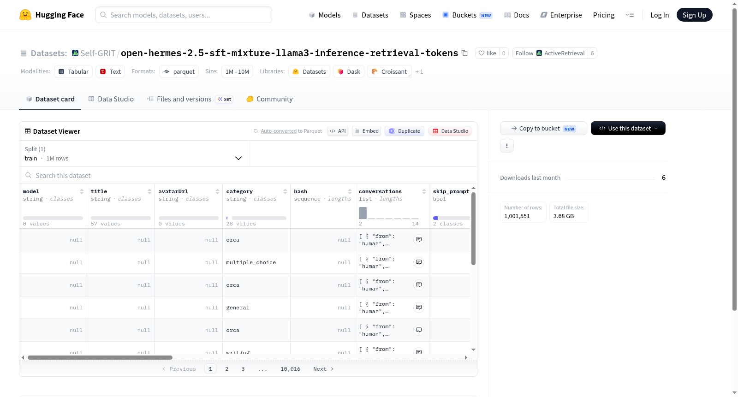
Task: Sort the conversations column using its sort arrows
Action: pyautogui.click(x=424, y=191)
